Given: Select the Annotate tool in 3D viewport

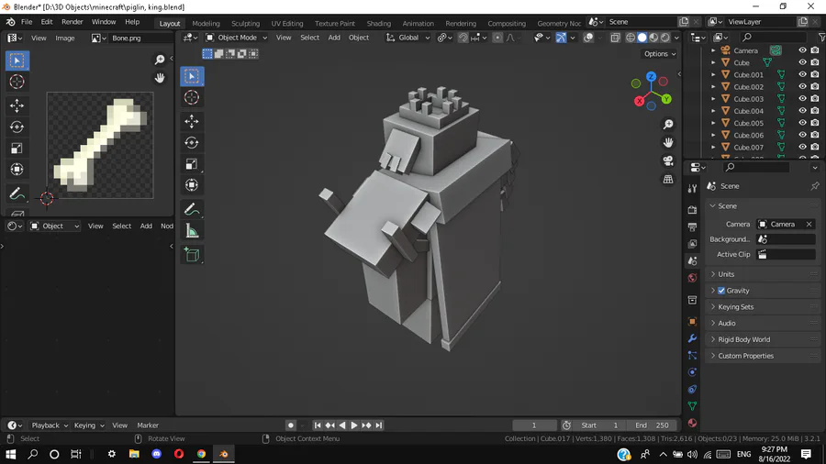Looking at the screenshot, I should [192, 209].
